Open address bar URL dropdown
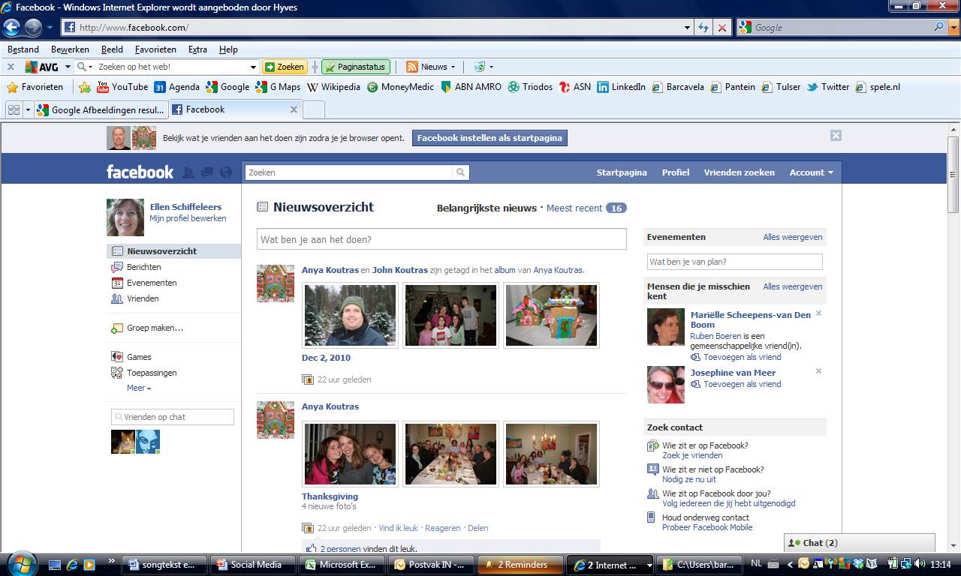 (688, 28)
